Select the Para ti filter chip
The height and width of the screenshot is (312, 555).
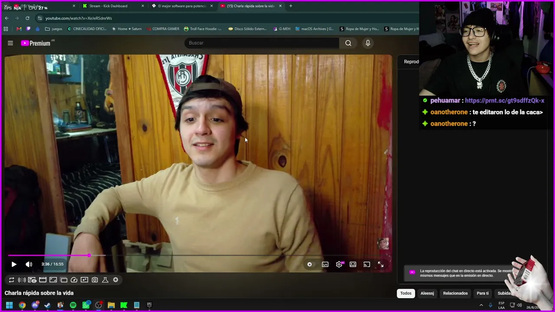(x=483, y=293)
